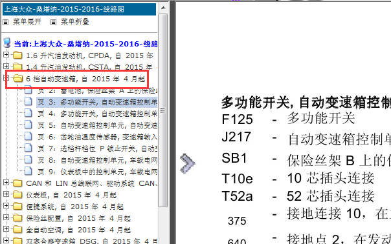Open 页 2: 蓄电池, 保险丝架 A
Image resolution: width=391 pixels, height=244 pixels.
(97, 90)
